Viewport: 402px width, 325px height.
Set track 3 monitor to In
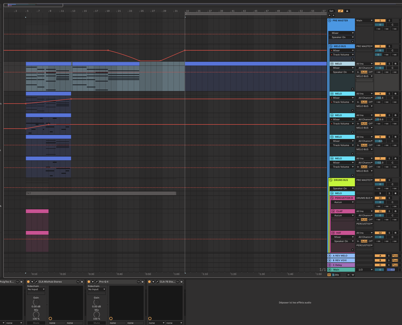(358, 72)
